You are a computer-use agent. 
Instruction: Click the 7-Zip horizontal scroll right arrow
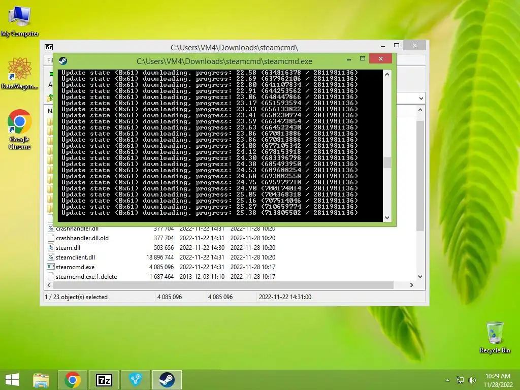coord(411,285)
